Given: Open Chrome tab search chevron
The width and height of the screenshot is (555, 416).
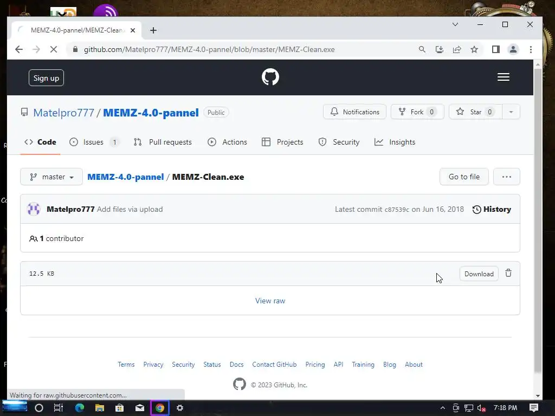Looking at the screenshot, I should [455, 24].
